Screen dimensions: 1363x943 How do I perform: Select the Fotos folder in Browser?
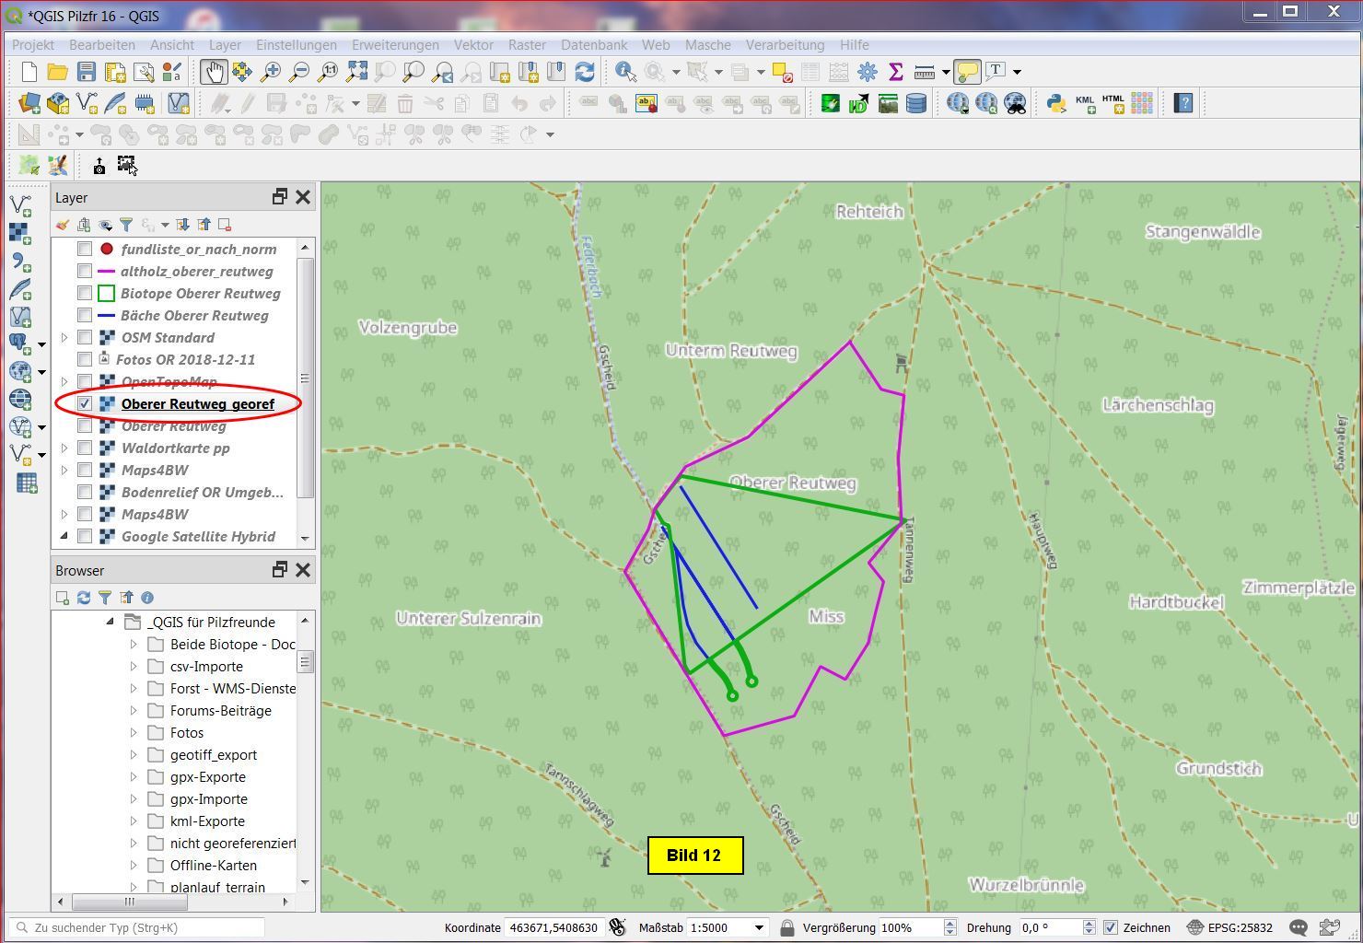click(187, 732)
